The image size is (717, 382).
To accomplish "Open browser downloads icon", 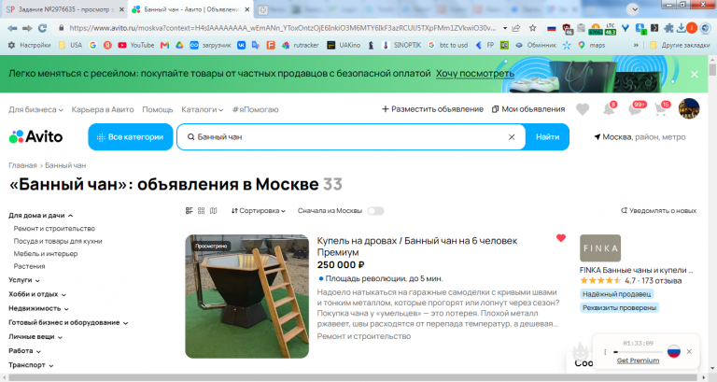I will point(681,28).
